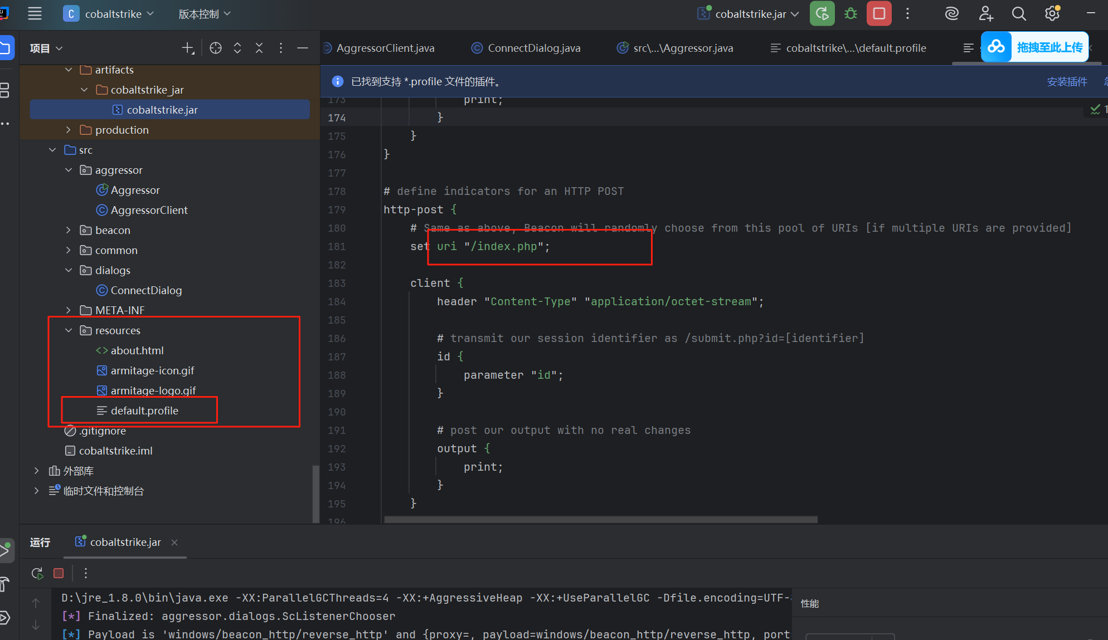
Task: Collapse the cobaltstrike_jar folder
Action: click(x=84, y=90)
